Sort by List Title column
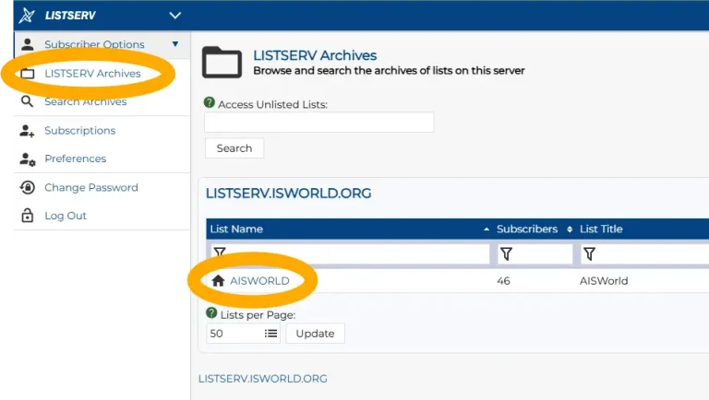The height and width of the screenshot is (400, 709). [x=601, y=229]
